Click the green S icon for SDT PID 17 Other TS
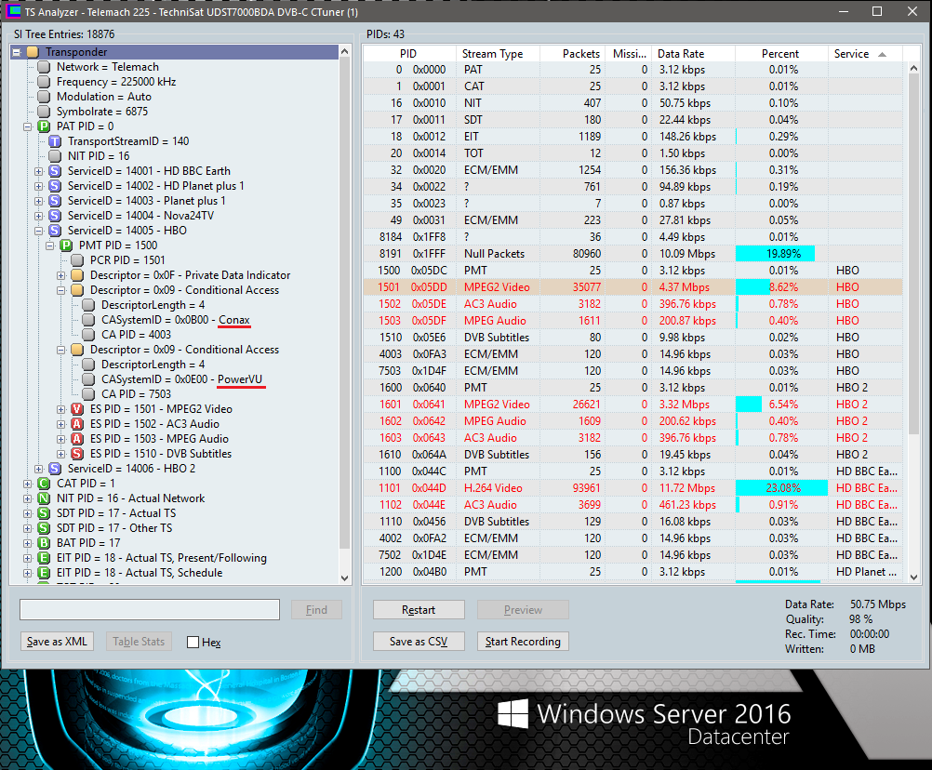 coord(44,527)
